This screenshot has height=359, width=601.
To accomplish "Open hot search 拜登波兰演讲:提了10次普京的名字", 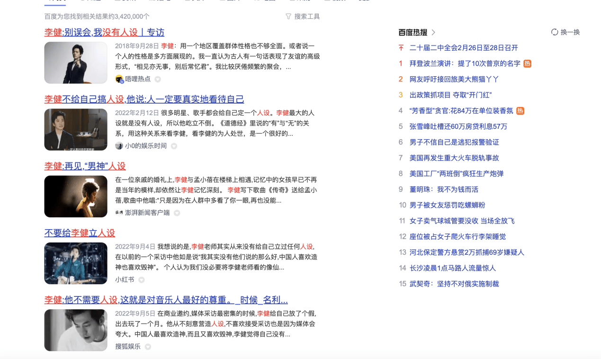I will pos(465,63).
